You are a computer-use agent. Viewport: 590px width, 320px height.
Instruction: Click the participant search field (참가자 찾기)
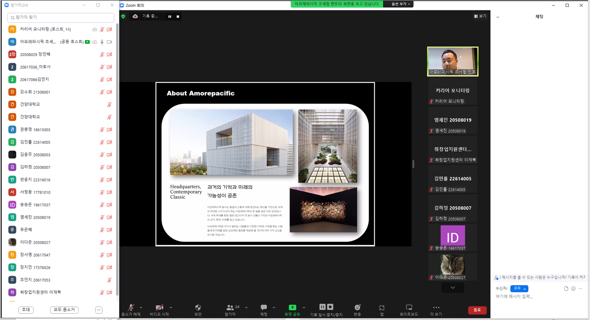[x=61, y=18]
